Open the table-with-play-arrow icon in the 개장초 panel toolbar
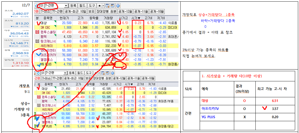 (103, 73)
